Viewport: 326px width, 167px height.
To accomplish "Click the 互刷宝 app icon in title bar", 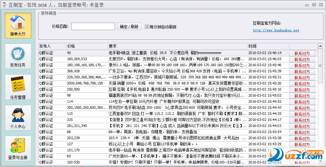I will [x=4, y=5].
